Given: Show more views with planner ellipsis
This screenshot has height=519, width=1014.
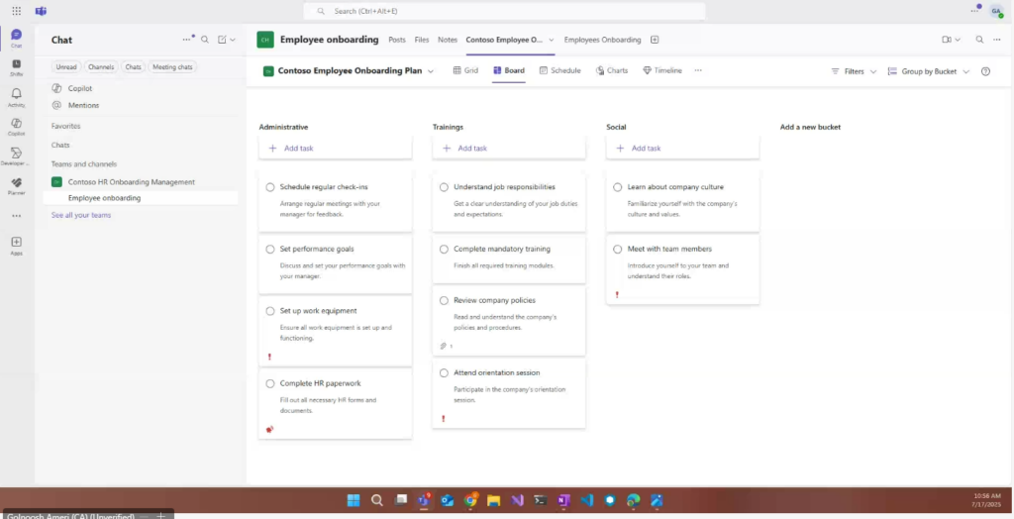Looking at the screenshot, I should [698, 70].
